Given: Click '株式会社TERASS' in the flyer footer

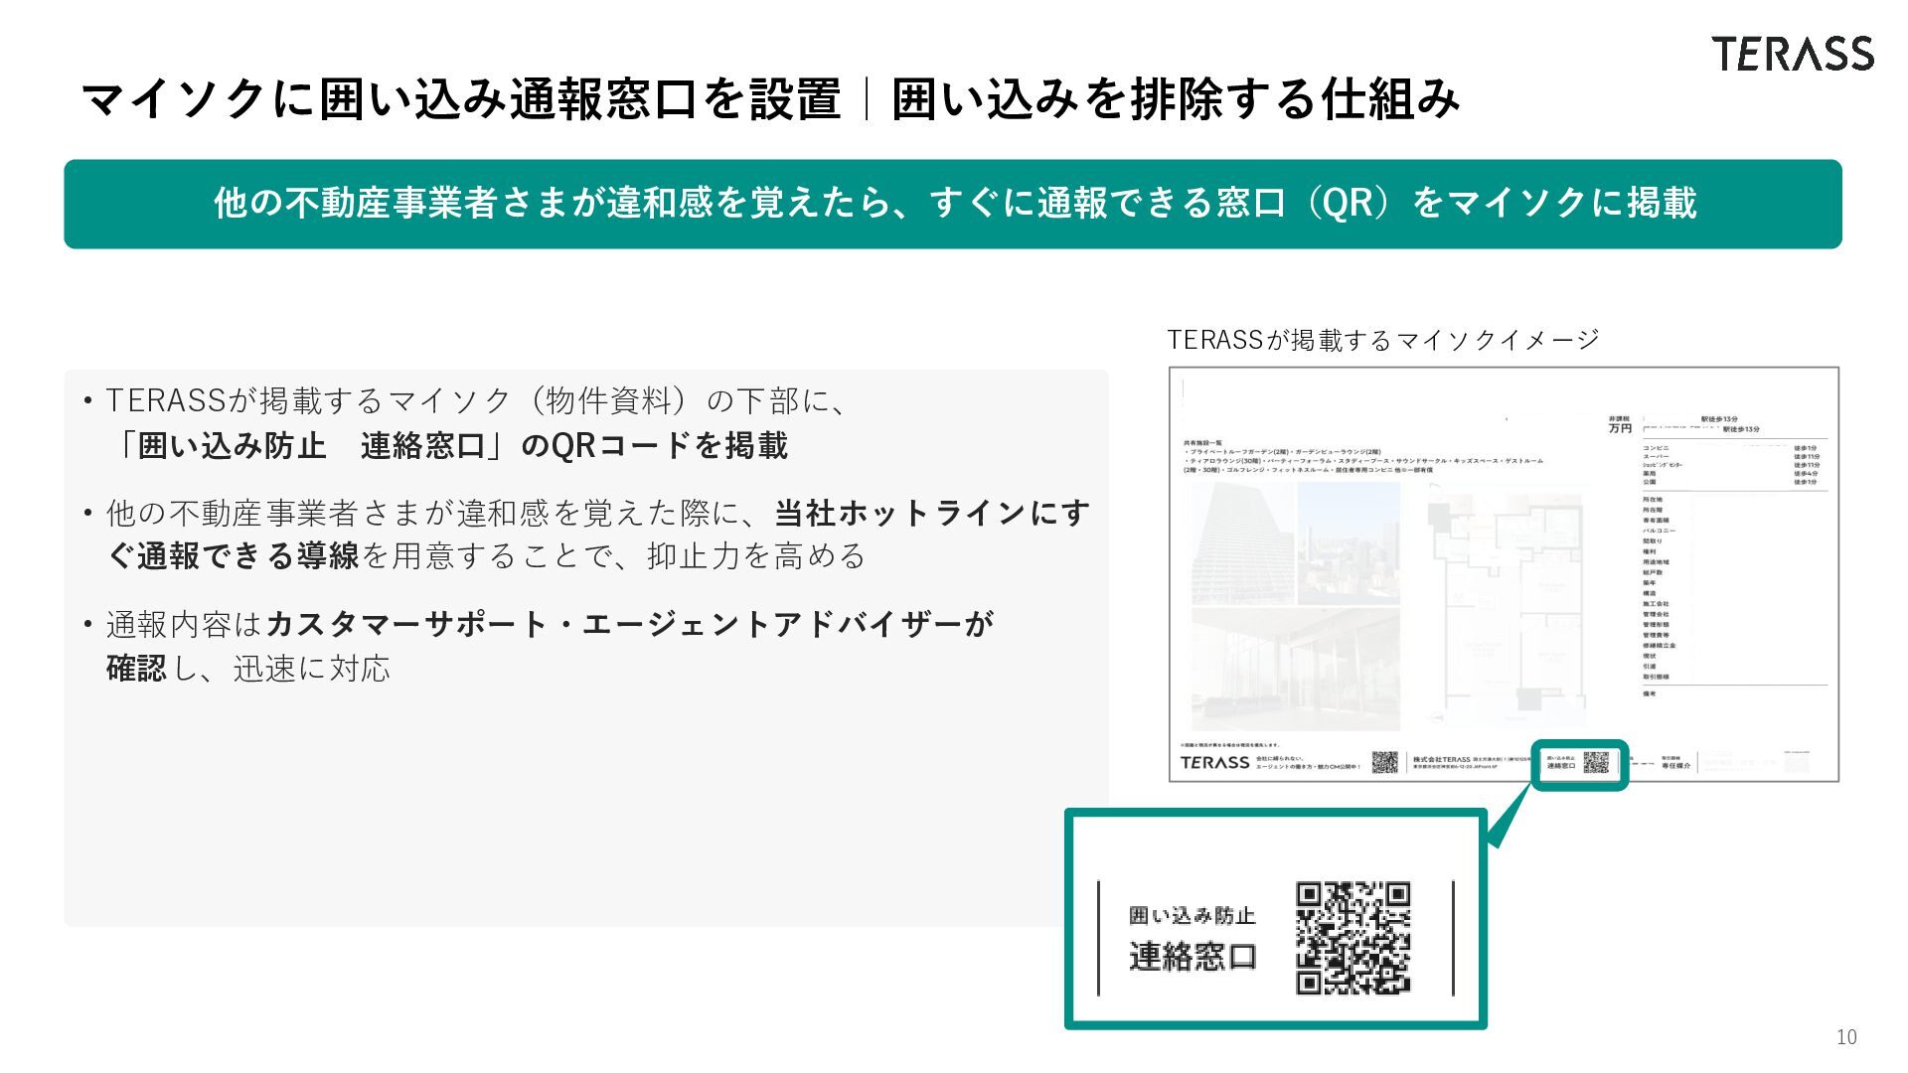Looking at the screenshot, I should [x=1441, y=759].
